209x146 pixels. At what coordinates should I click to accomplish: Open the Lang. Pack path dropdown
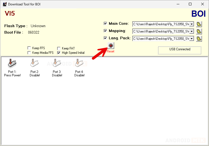(x=191, y=39)
